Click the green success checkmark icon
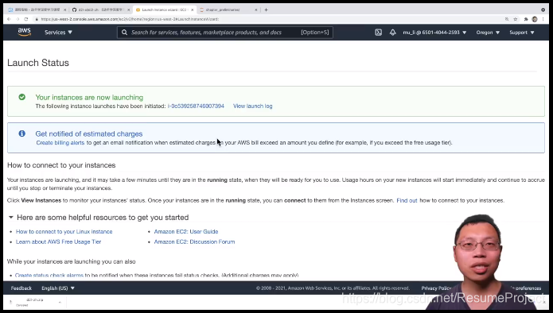Screen dimensions: 553x313 [x=21, y=97]
